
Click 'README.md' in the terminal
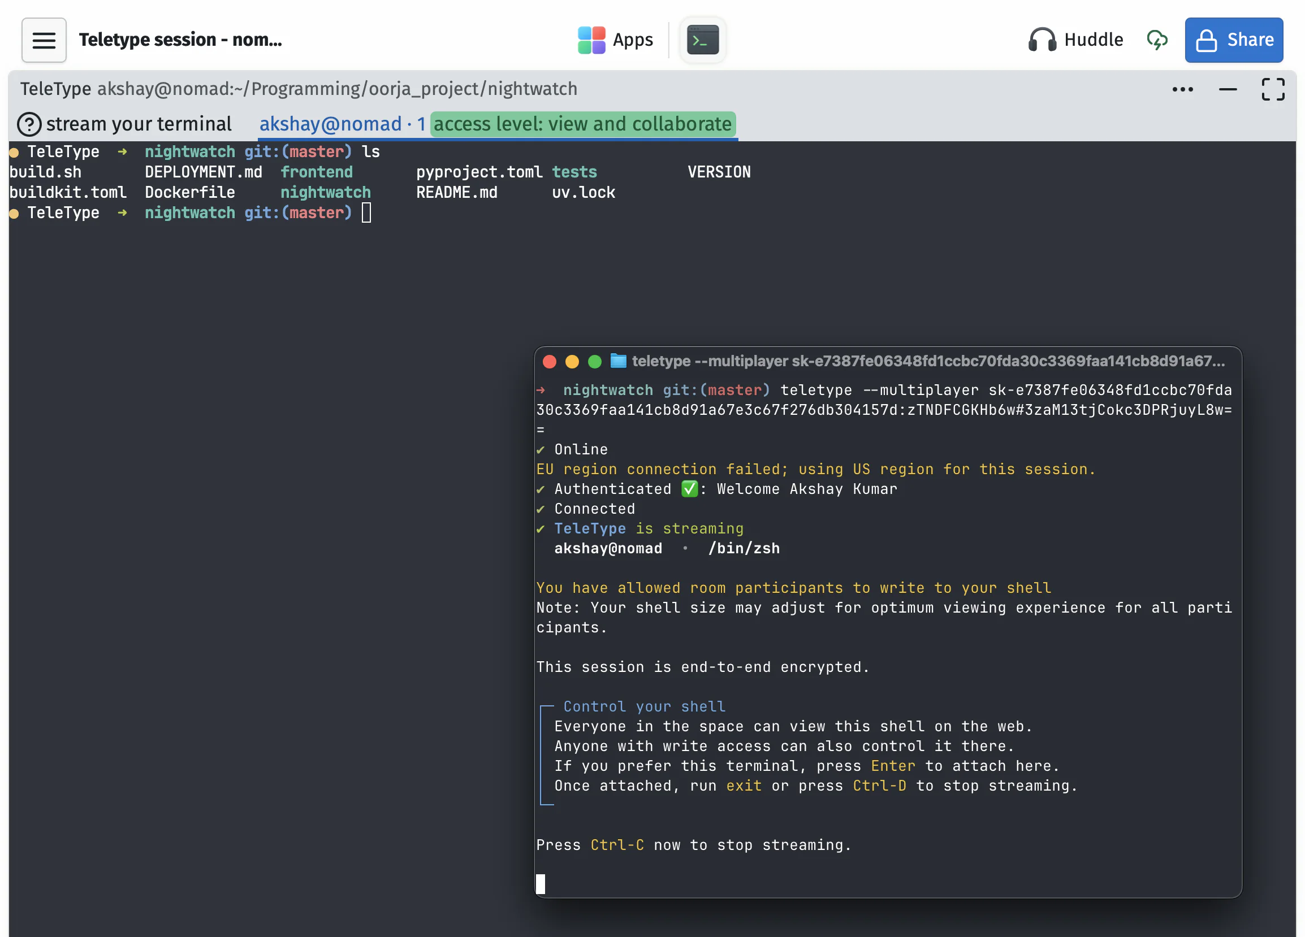[456, 192]
